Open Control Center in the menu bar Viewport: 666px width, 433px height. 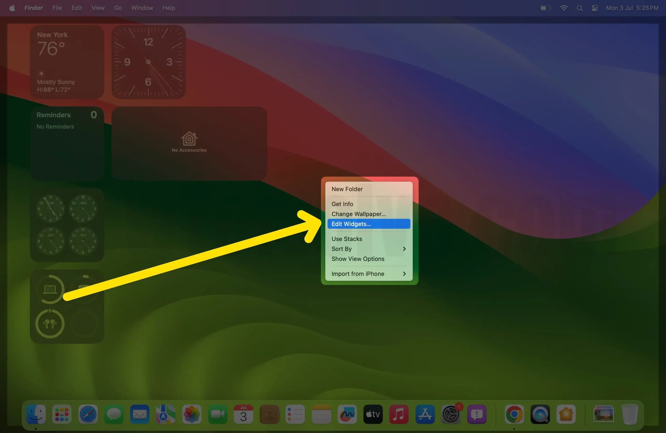point(594,8)
